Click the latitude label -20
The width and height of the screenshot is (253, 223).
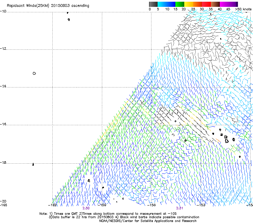3,201
